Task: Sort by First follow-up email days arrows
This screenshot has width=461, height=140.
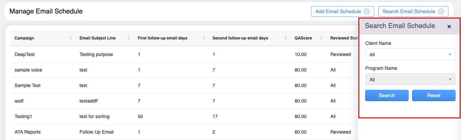Action: [204, 38]
